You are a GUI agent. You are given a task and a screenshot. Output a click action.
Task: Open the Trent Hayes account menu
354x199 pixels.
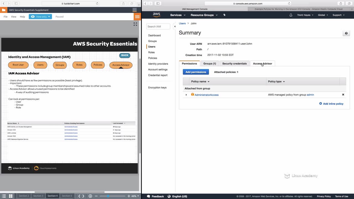(x=305, y=15)
